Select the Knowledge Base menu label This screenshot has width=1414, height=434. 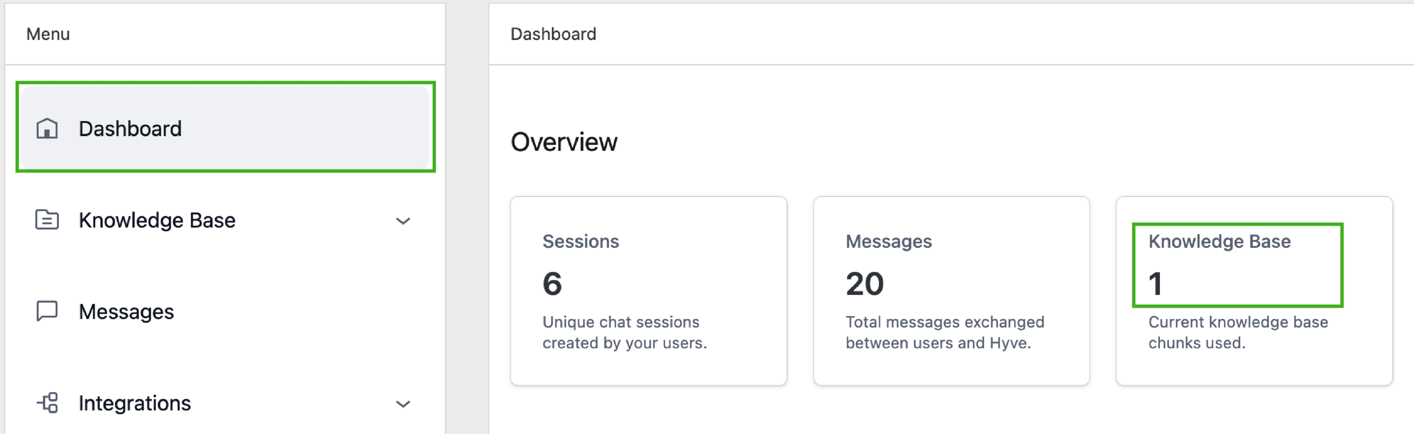pos(157,220)
